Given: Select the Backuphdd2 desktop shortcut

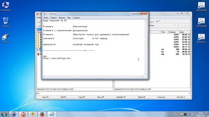Looking at the screenshot, I should click(x=201, y=22).
